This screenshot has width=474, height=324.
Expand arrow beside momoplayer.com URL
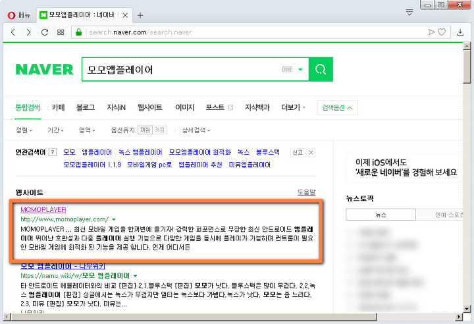(114, 219)
